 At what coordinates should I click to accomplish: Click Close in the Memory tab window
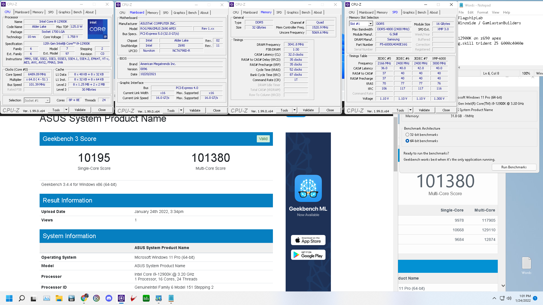pyautogui.click(x=330, y=110)
